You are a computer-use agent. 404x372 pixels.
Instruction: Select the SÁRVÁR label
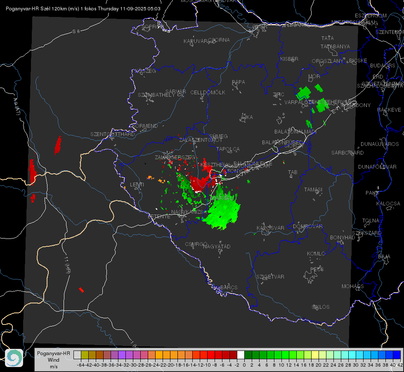click(176, 91)
